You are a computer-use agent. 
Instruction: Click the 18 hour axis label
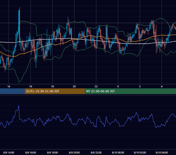pos(53,87)
